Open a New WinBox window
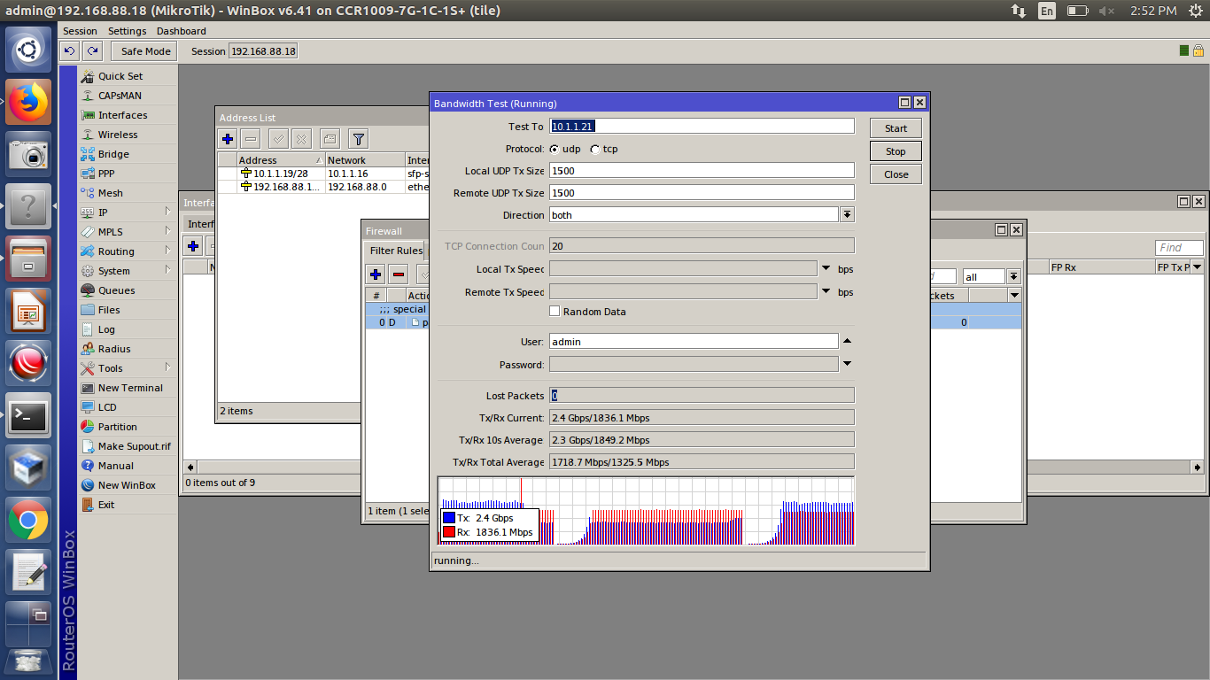 click(x=127, y=485)
